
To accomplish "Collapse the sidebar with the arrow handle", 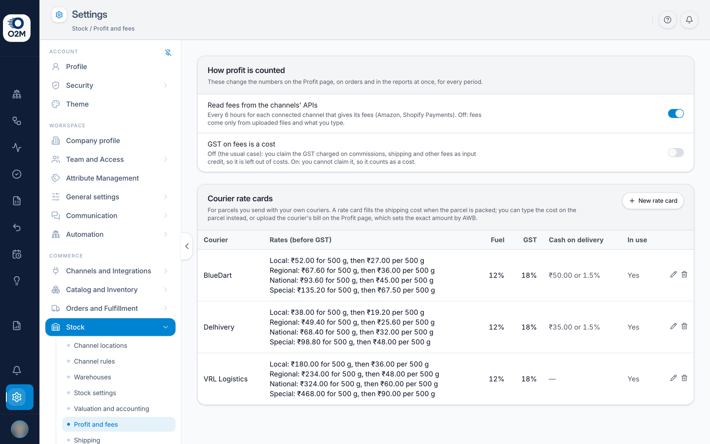I will [x=187, y=246].
